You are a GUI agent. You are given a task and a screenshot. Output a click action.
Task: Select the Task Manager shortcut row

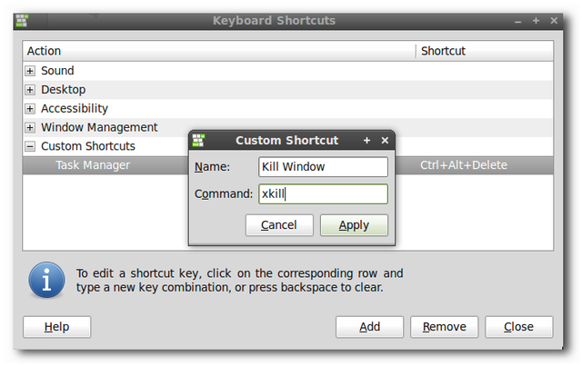[x=93, y=165]
